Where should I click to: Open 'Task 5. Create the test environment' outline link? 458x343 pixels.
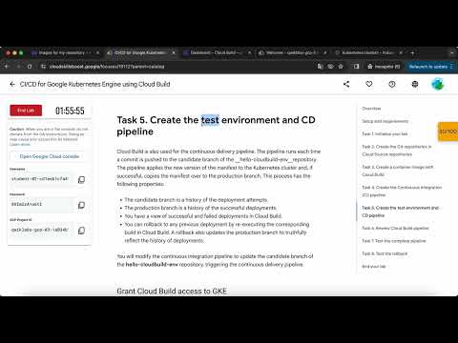(x=401, y=212)
